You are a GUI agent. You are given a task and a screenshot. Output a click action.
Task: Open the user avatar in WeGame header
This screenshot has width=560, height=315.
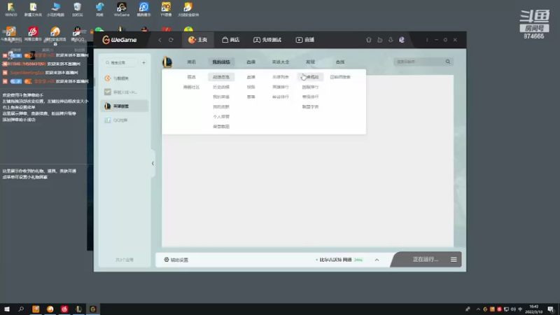pos(402,40)
